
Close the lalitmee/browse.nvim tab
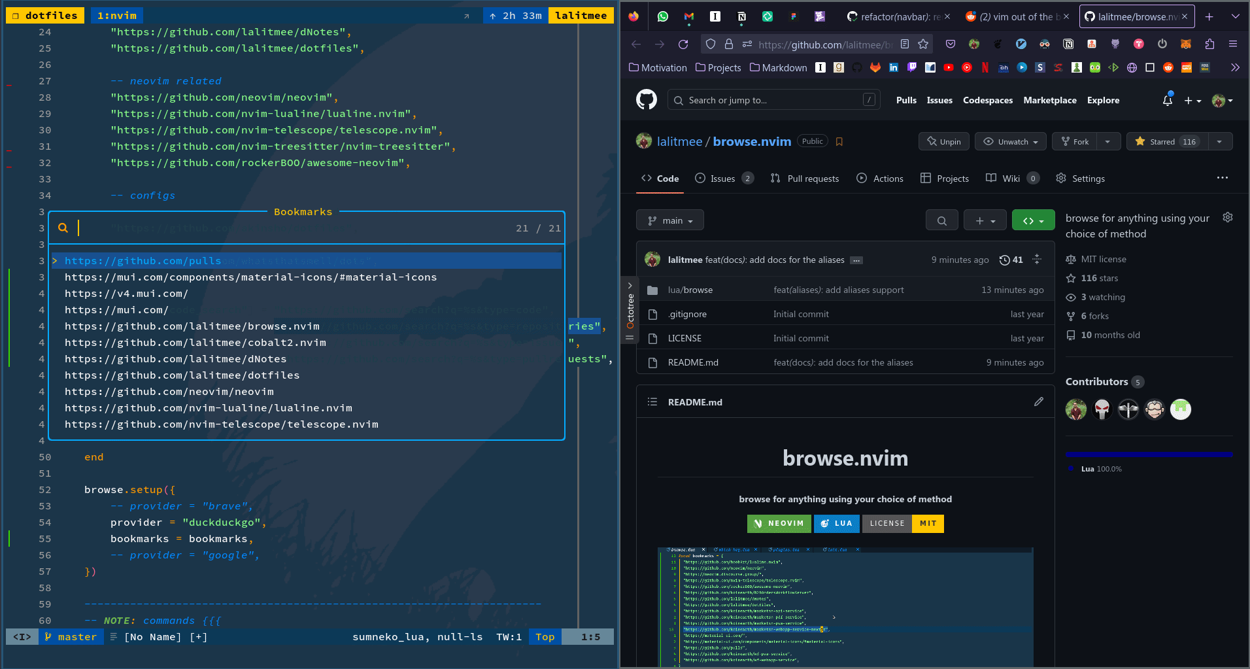pos(1185,16)
